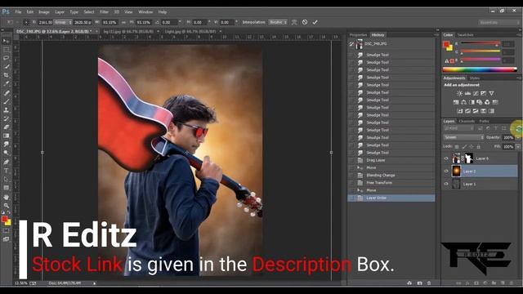Cancel the transform with the circle-slash icon
The image size is (523, 294).
tap(305, 22)
